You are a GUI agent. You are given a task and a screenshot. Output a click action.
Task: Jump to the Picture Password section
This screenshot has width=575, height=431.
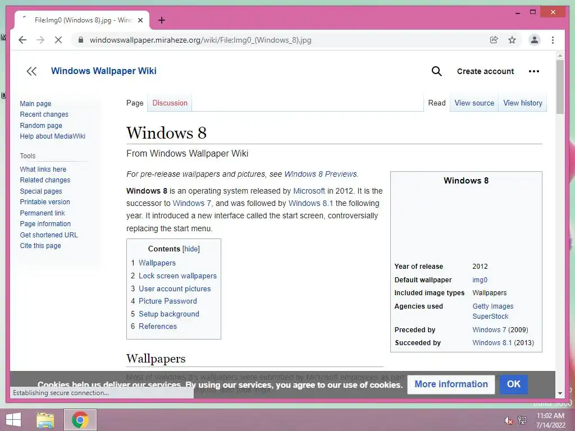tap(167, 301)
